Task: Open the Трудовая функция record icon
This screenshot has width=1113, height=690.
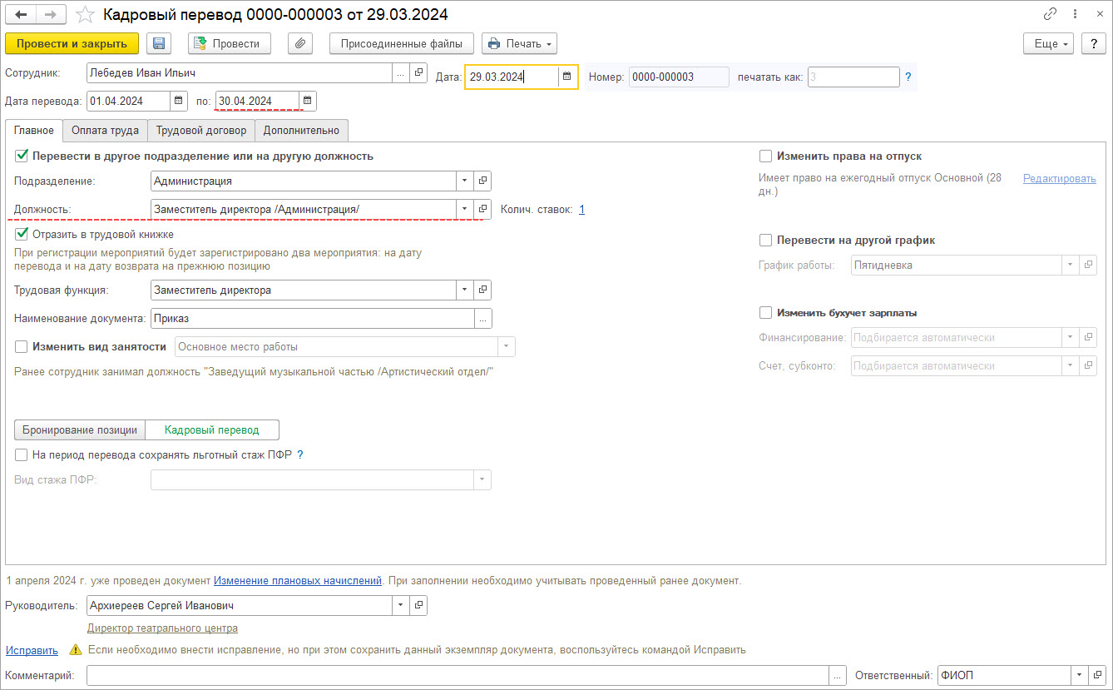Action: [x=482, y=290]
